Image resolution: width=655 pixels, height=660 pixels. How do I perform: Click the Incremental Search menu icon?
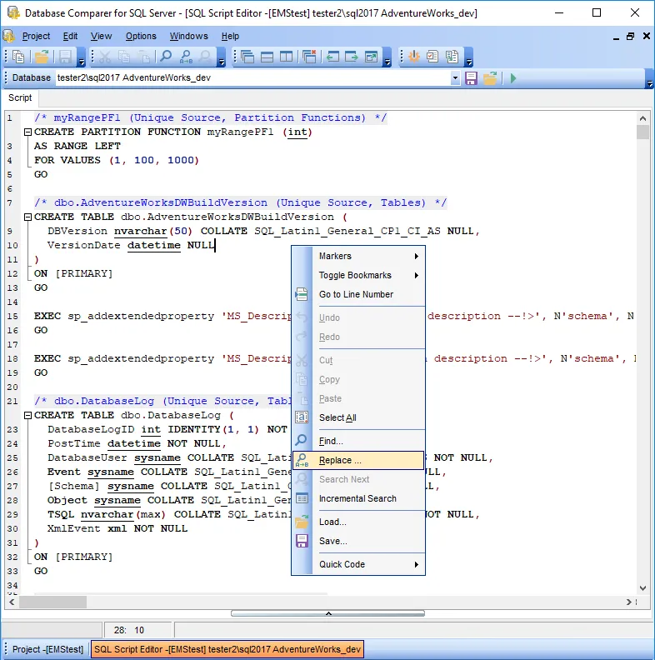(x=302, y=498)
